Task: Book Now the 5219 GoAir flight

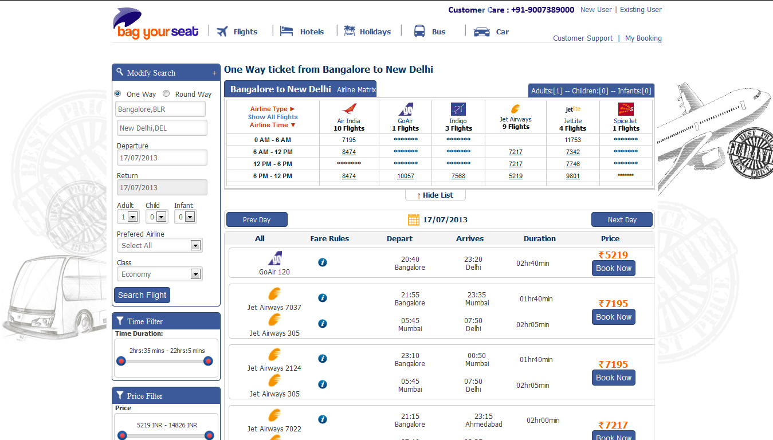Action: pos(614,268)
